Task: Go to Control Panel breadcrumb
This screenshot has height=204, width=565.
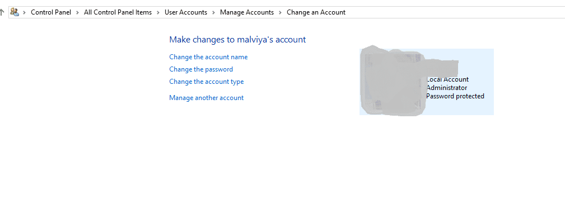Action: 51,12
